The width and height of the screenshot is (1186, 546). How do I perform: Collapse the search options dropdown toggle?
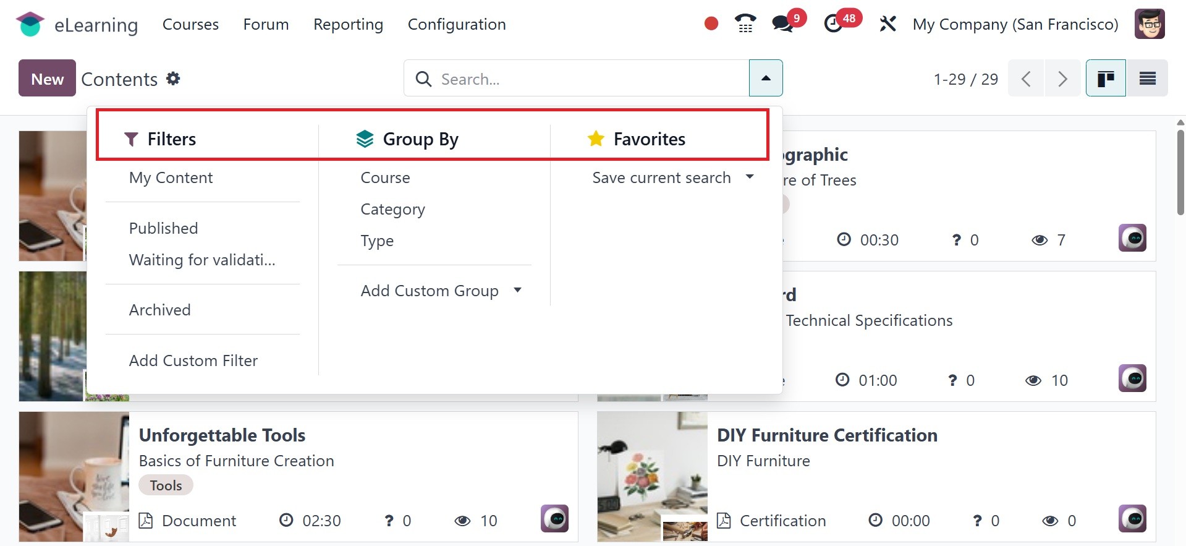pos(766,79)
